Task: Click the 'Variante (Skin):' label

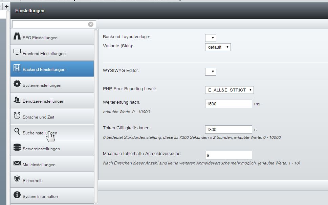Action: click(x=118, y=46)
